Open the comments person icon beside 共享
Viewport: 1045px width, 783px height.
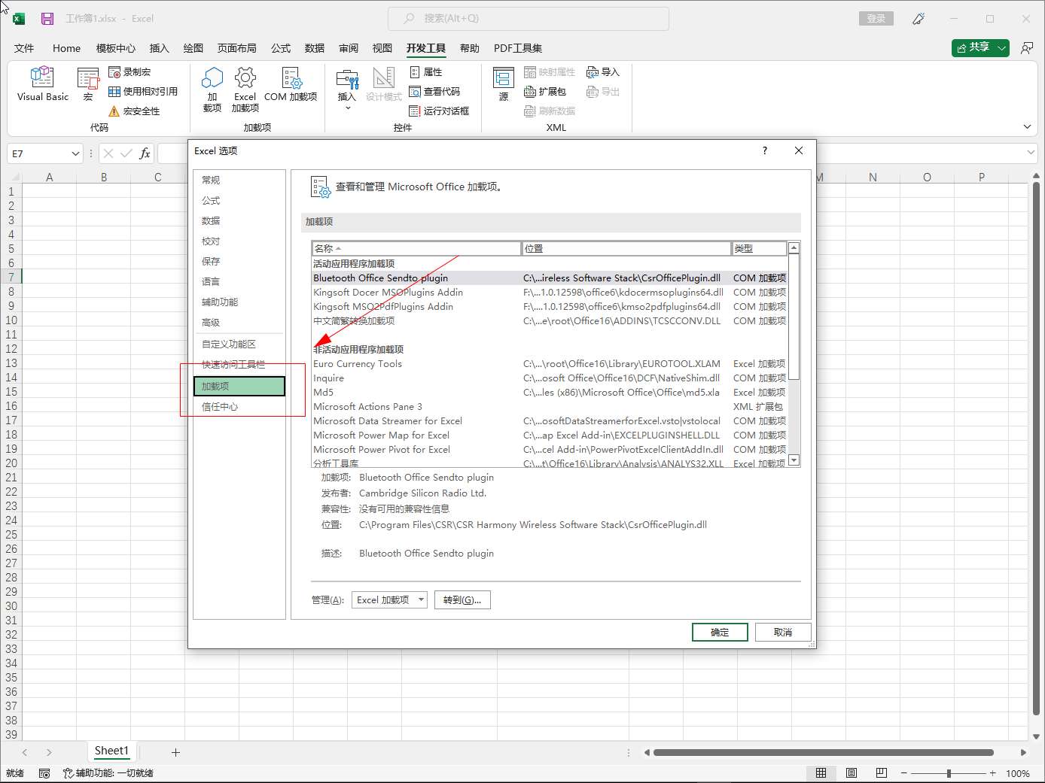(x=1027, y=48)
